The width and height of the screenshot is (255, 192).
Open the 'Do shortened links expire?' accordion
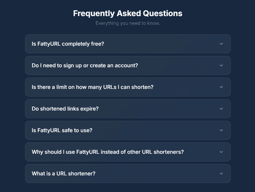coord(127,109)
